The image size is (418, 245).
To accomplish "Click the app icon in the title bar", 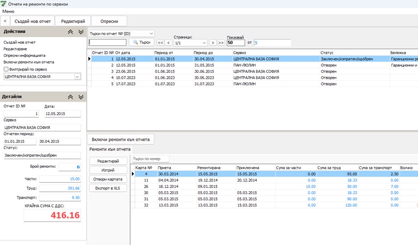I will (x=4, y=4).
